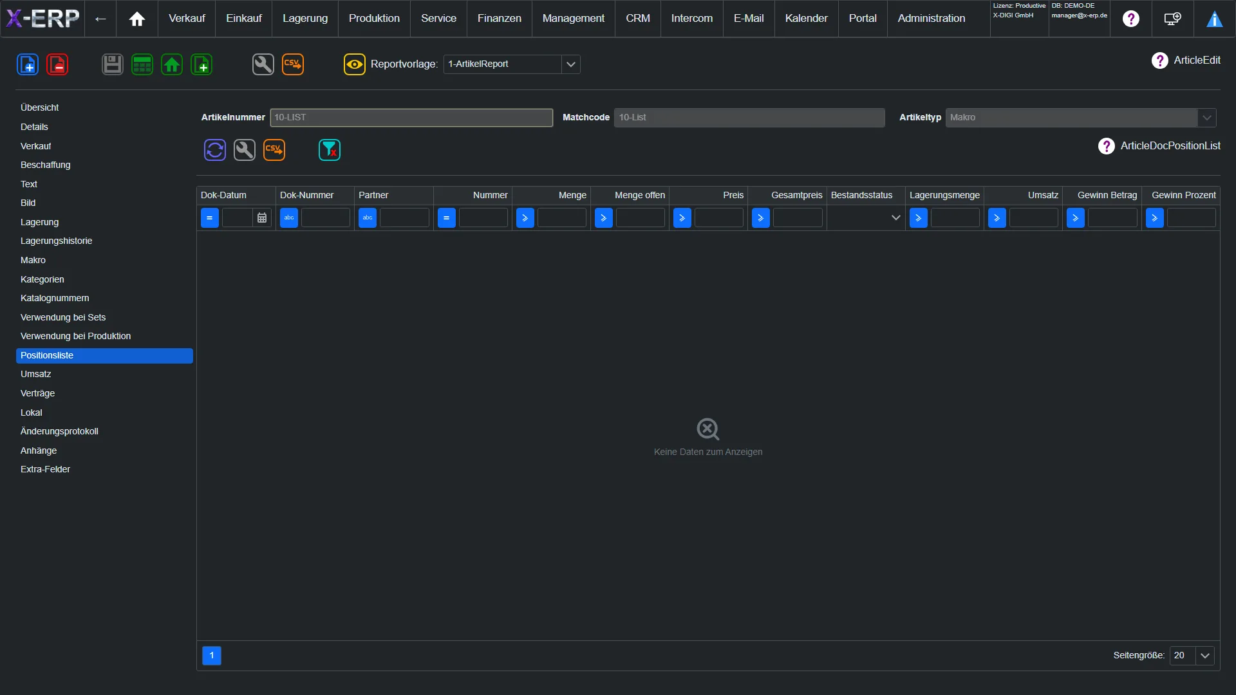The image size is (1236, 695).
Task: Select Umsatz in sidebar
Action: (x=104, y=375)
